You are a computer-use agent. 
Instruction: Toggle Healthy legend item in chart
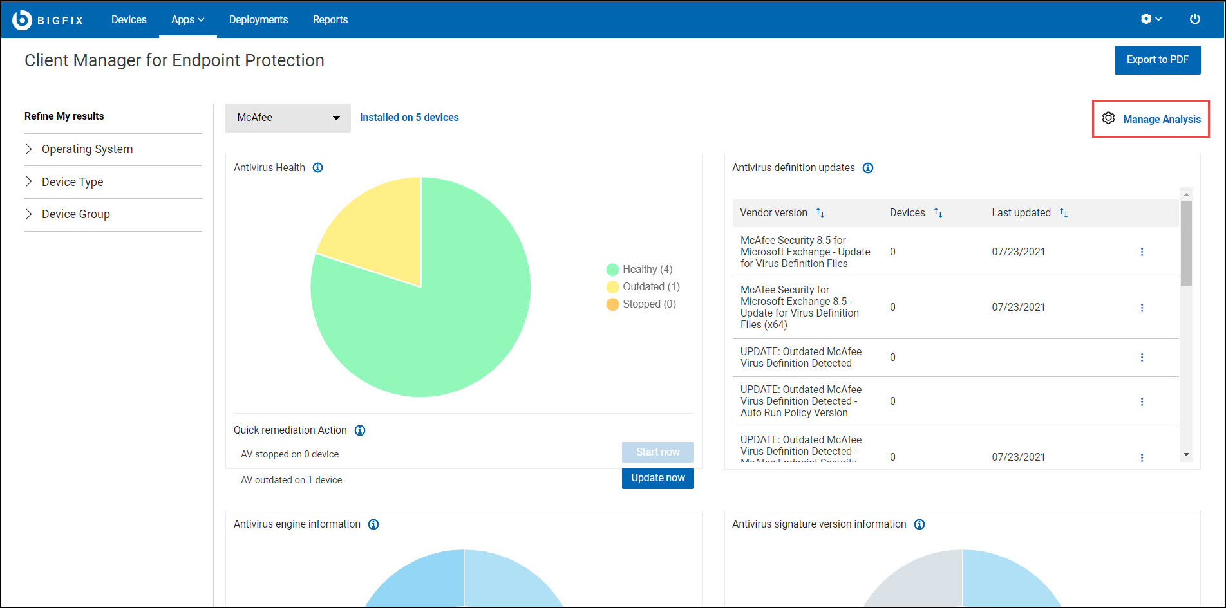pyautogui.click(x=639, y=270)
